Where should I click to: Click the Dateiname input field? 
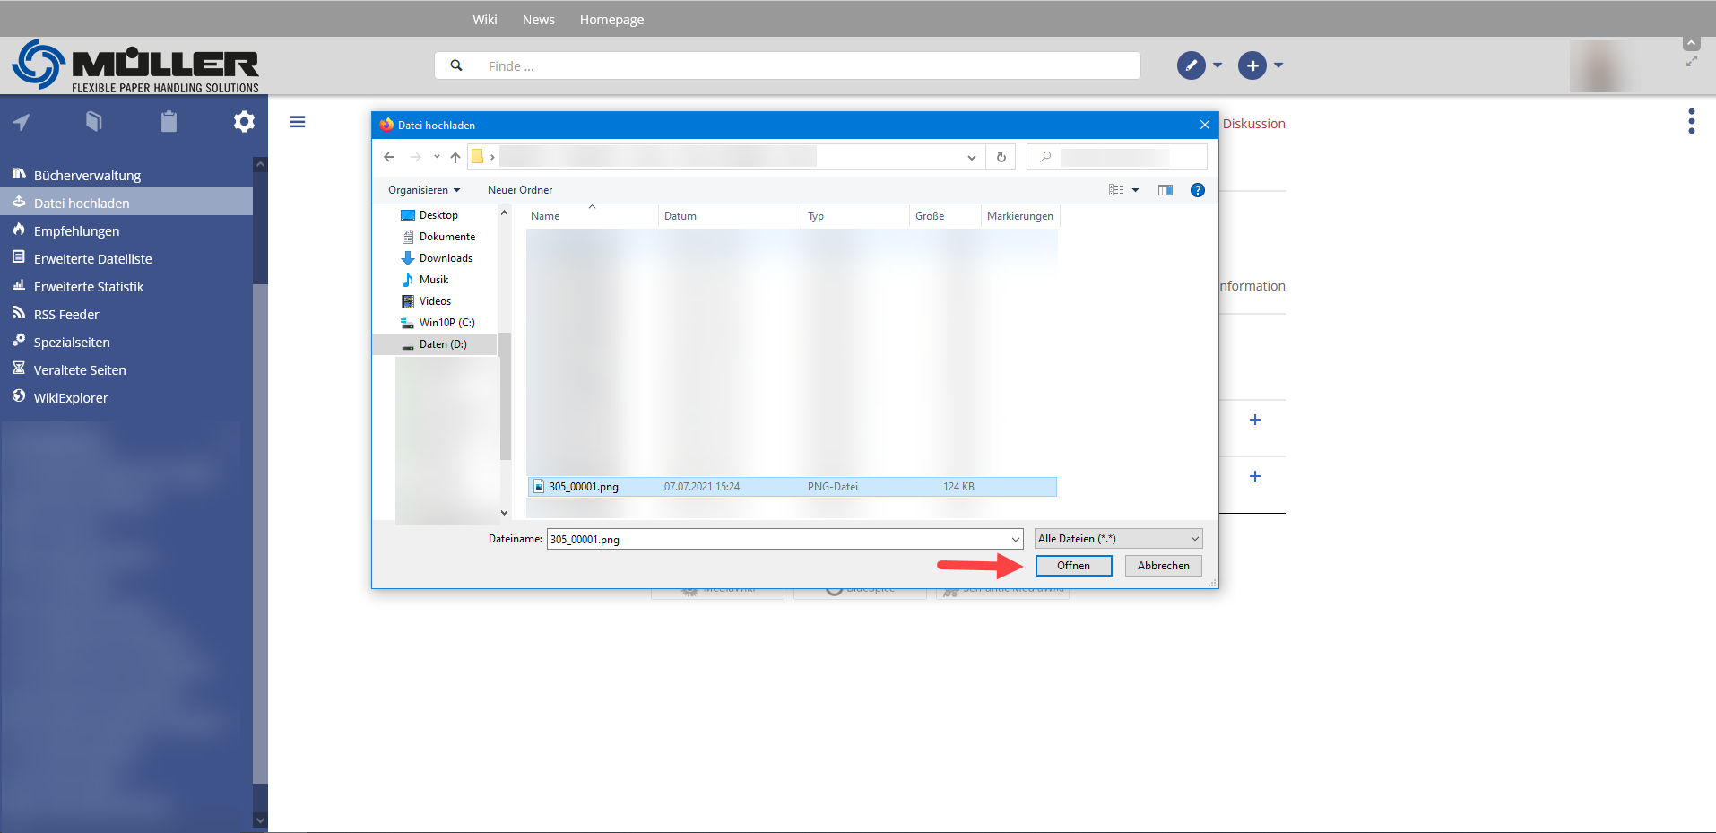click(x=776, y=540)
